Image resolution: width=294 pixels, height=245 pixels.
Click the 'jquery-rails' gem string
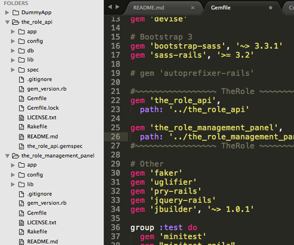(183, 200)
